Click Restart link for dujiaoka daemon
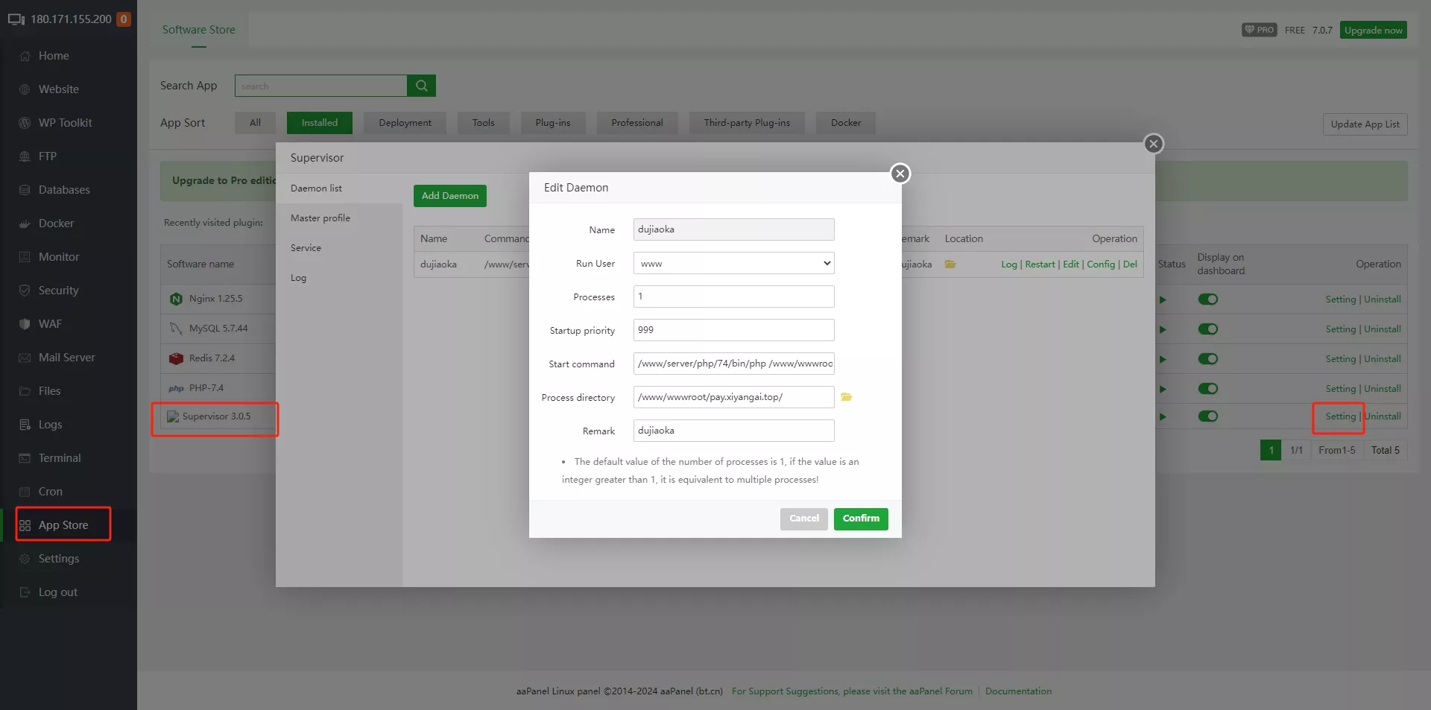Viewport: 1431px width, 710px height. (x=1040, y=264)
